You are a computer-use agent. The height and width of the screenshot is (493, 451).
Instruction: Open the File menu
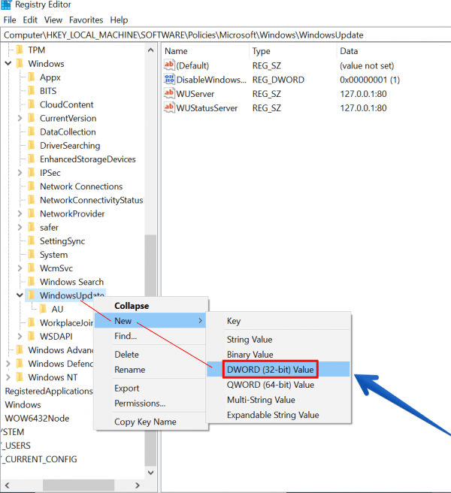point(10,20)
